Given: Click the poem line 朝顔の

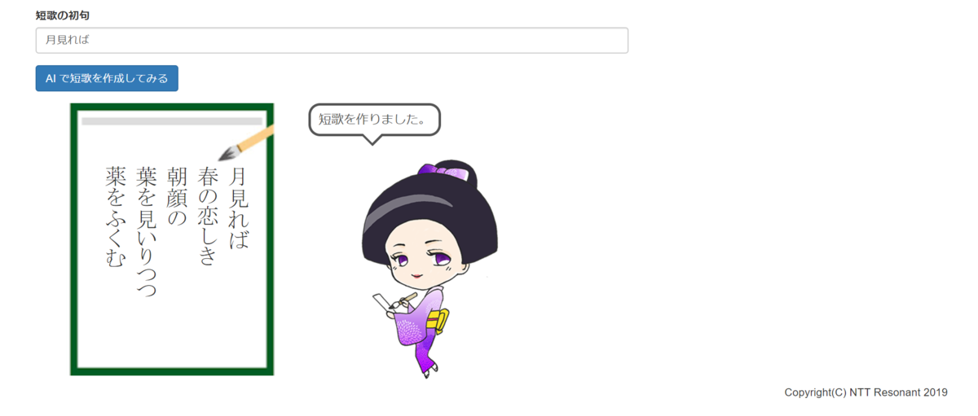Looking at the screenshot, I should pyautogui.click(x=178, y=195).
